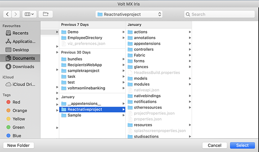Expand the controllers folder arrow

tap(190, 50)
